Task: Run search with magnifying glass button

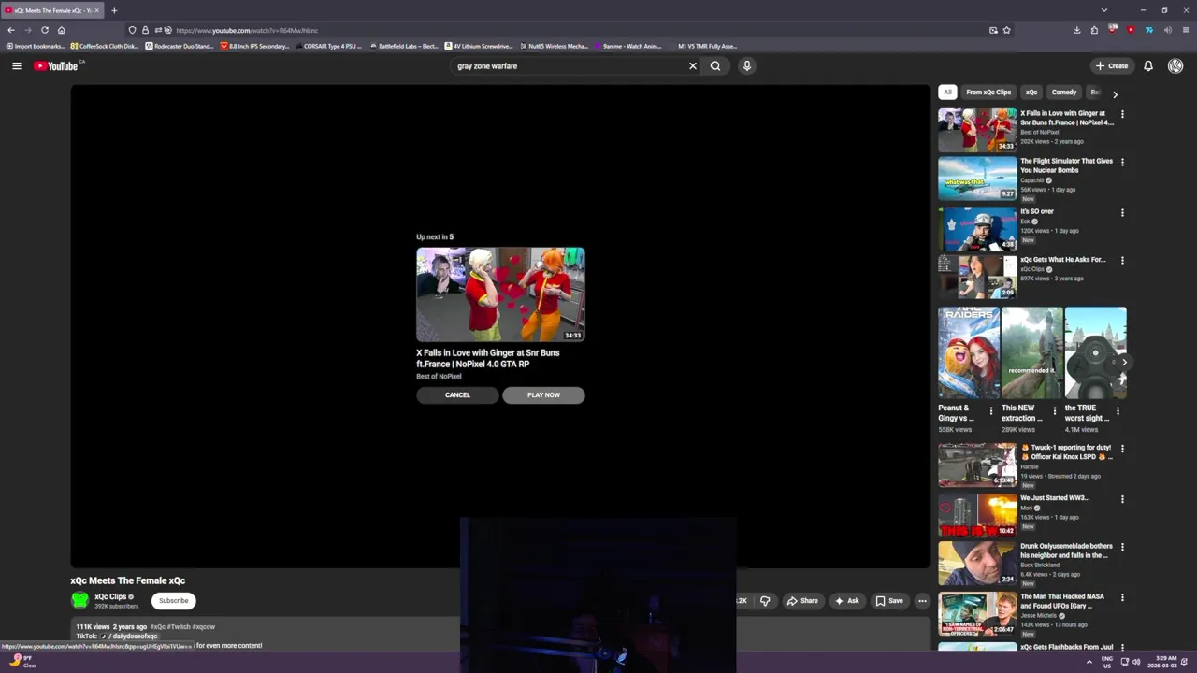Action: (x=715, y=65)
